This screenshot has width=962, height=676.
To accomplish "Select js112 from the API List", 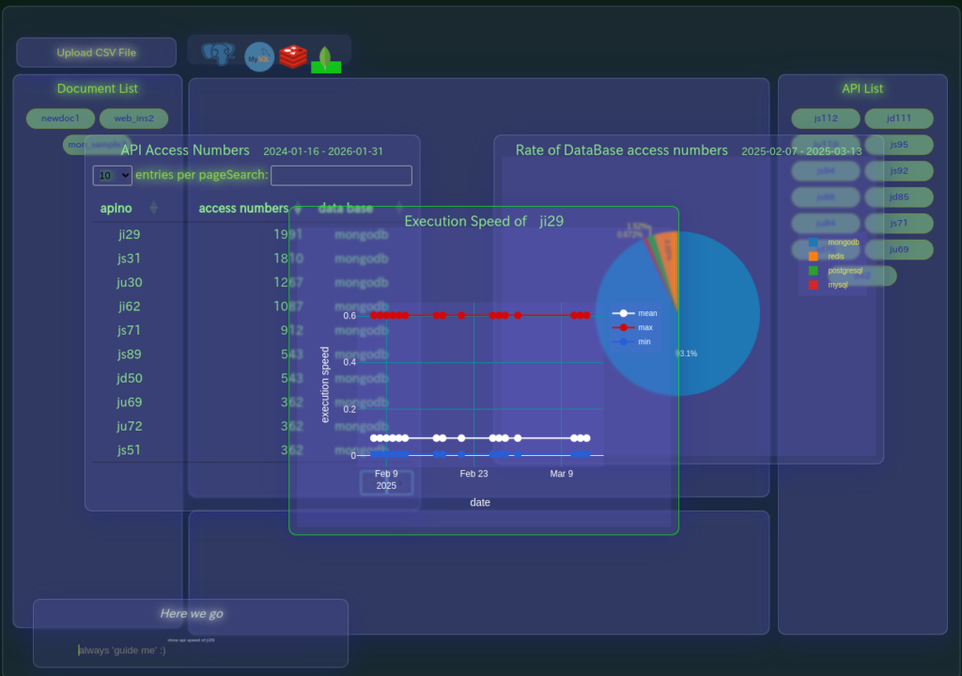I will (x=825, y=118).
